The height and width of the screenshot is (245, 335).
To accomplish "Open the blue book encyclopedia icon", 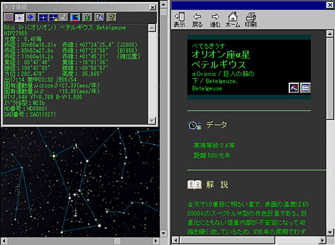I will pyautogui.click(x=31, y=17).
